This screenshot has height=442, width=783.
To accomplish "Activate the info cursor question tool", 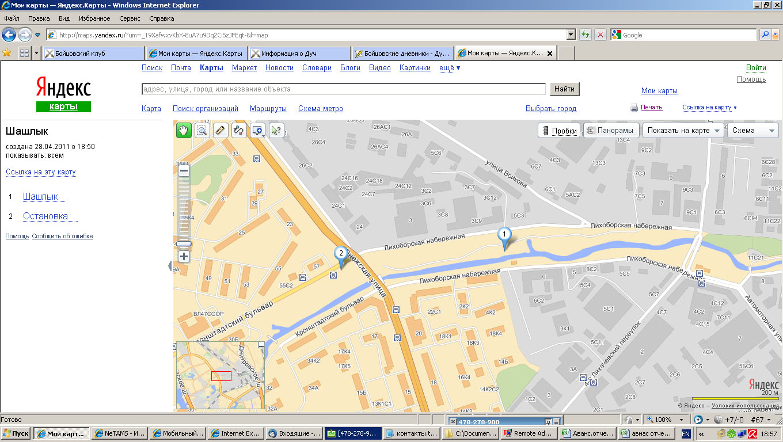I will pos(276,131).
